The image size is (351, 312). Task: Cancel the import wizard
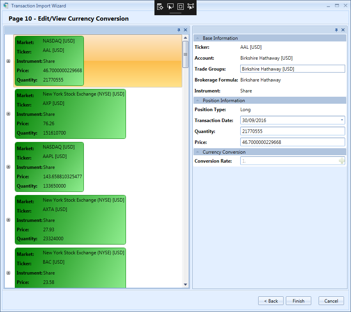(x=331, y=301)
